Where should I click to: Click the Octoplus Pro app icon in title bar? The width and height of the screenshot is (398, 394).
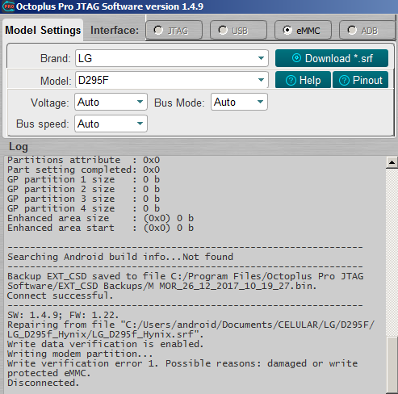[x=8, y=6]
